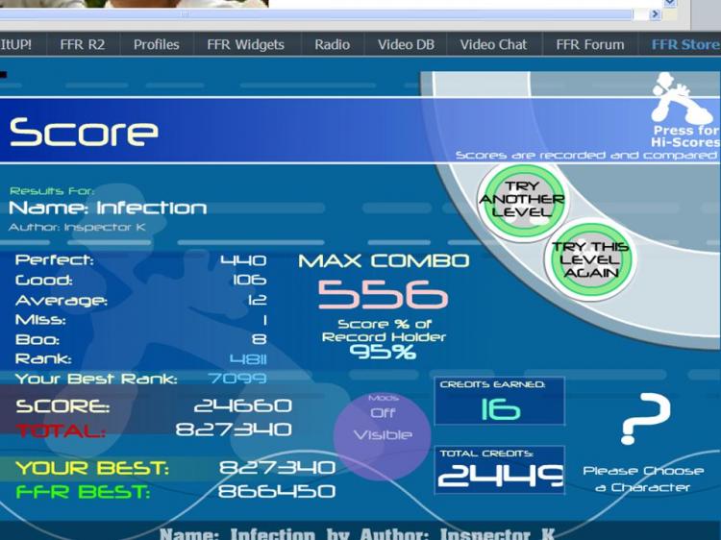This screenshot has height=540, width=721.
Task: Click the horizontal scrollbar right arrow
Action: (x=655, y=14)
